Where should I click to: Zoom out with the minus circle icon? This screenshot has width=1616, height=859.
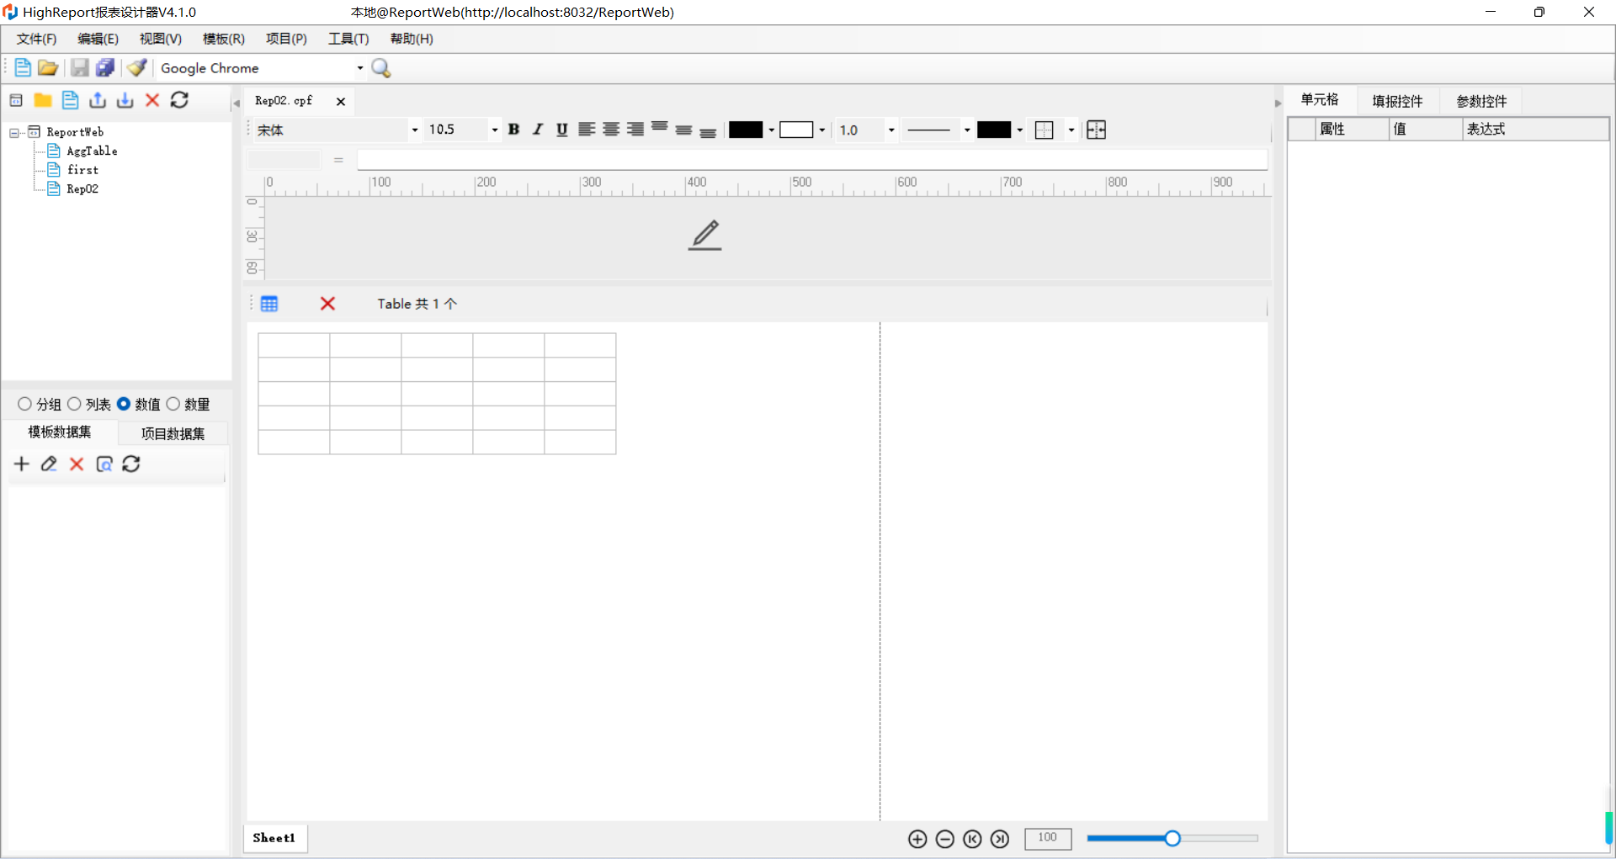[945, 839]
